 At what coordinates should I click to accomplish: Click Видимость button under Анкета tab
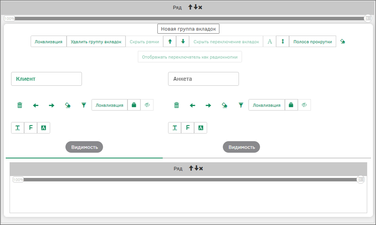click(x=241, y=147)
